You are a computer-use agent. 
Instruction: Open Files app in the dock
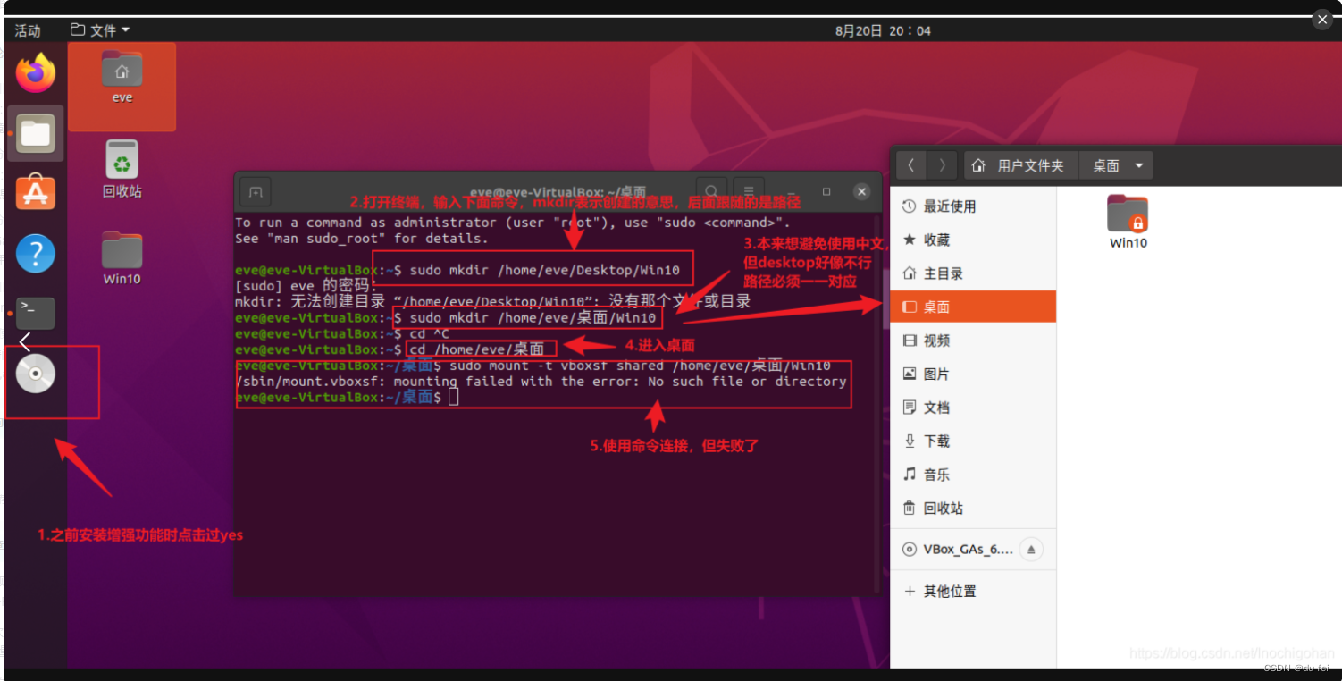click(x=36, y=134)
